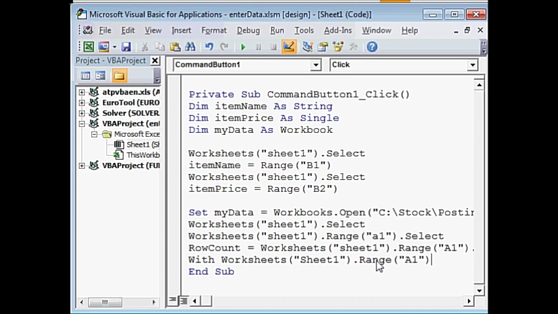Click the View Code icon in Project panel
Image resolution: width=558 pixels, height=314 pixels.
[x=85, y=75]
